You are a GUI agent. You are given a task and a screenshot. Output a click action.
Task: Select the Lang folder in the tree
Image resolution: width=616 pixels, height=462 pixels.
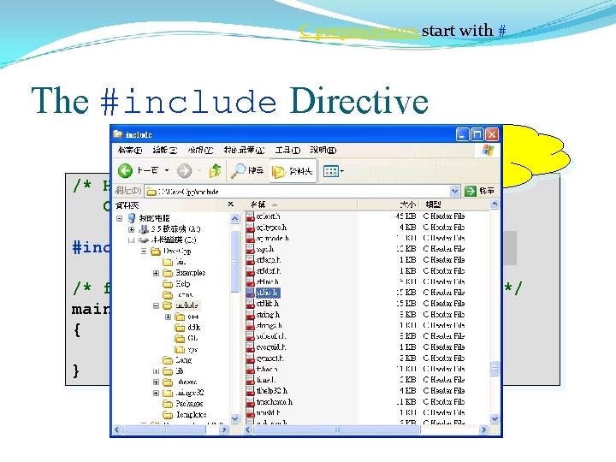tap(177, 360)
